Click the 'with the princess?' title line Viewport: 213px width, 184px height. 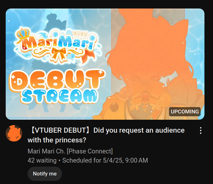(x=57, y=140)
